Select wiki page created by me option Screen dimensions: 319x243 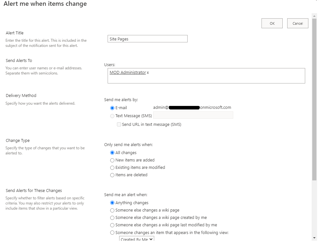pos(112,218)
